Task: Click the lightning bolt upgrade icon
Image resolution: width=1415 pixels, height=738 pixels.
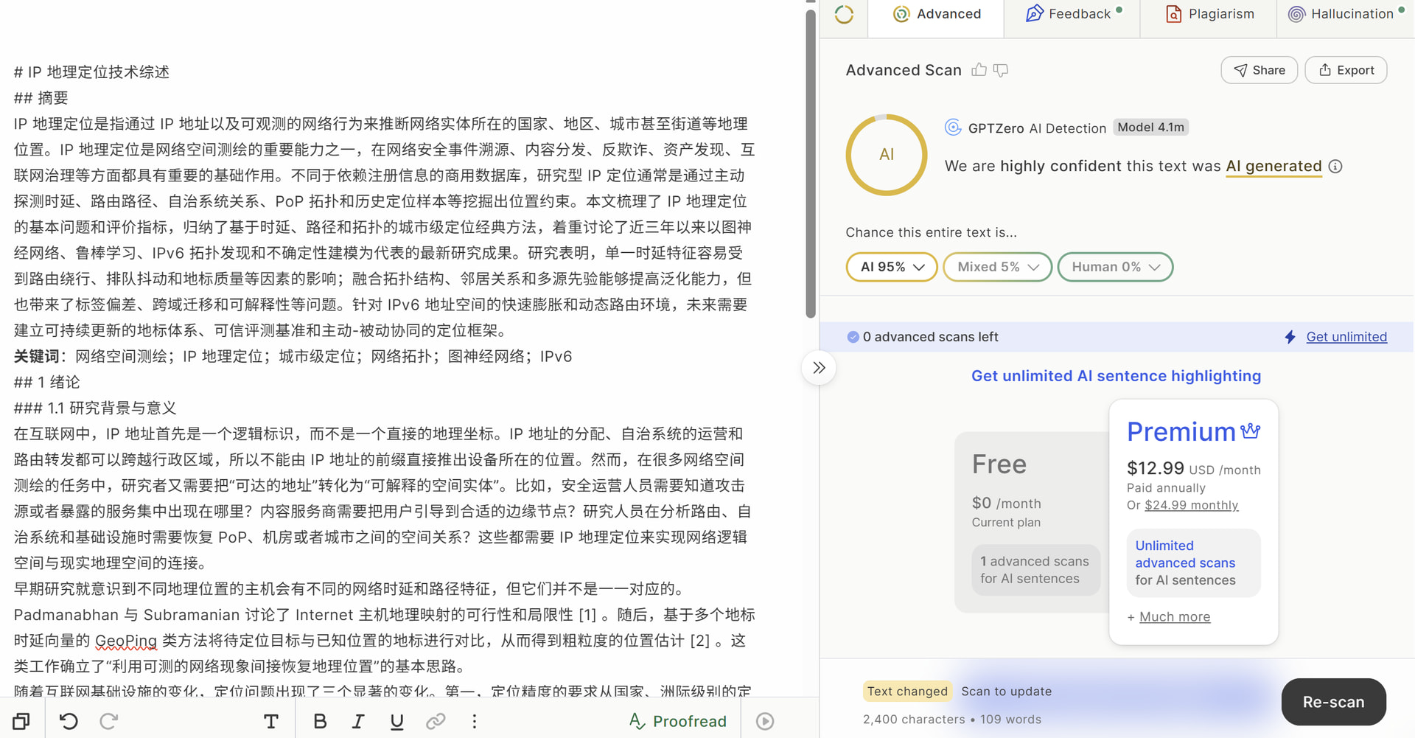Action: click(1290, 337)
